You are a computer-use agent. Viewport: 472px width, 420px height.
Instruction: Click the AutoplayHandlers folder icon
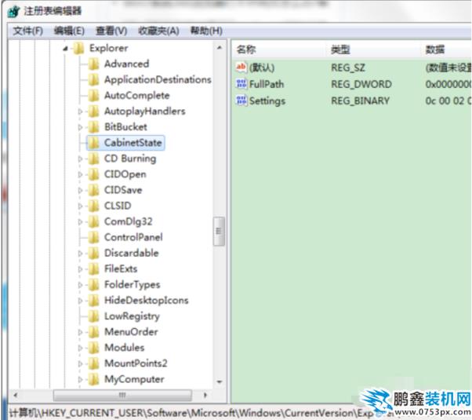pyautogui.click(x=94, y=111)
